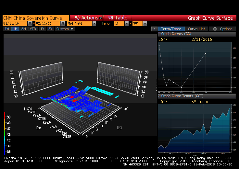Switch to the Term/Tenor tab
The image size is (239, 169).
point(171,29)
